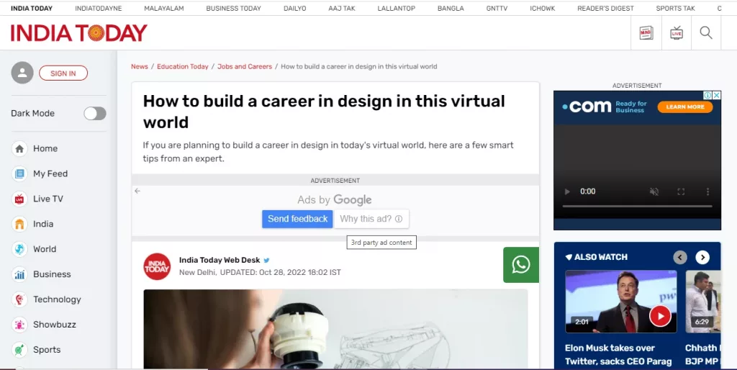737x370 pixels.
Task: Open video ad more options menu
Action: [x=708, y=191]
